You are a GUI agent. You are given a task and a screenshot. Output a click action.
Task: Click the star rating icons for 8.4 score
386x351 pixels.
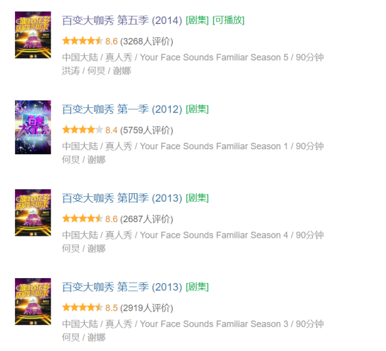(82, 129)
